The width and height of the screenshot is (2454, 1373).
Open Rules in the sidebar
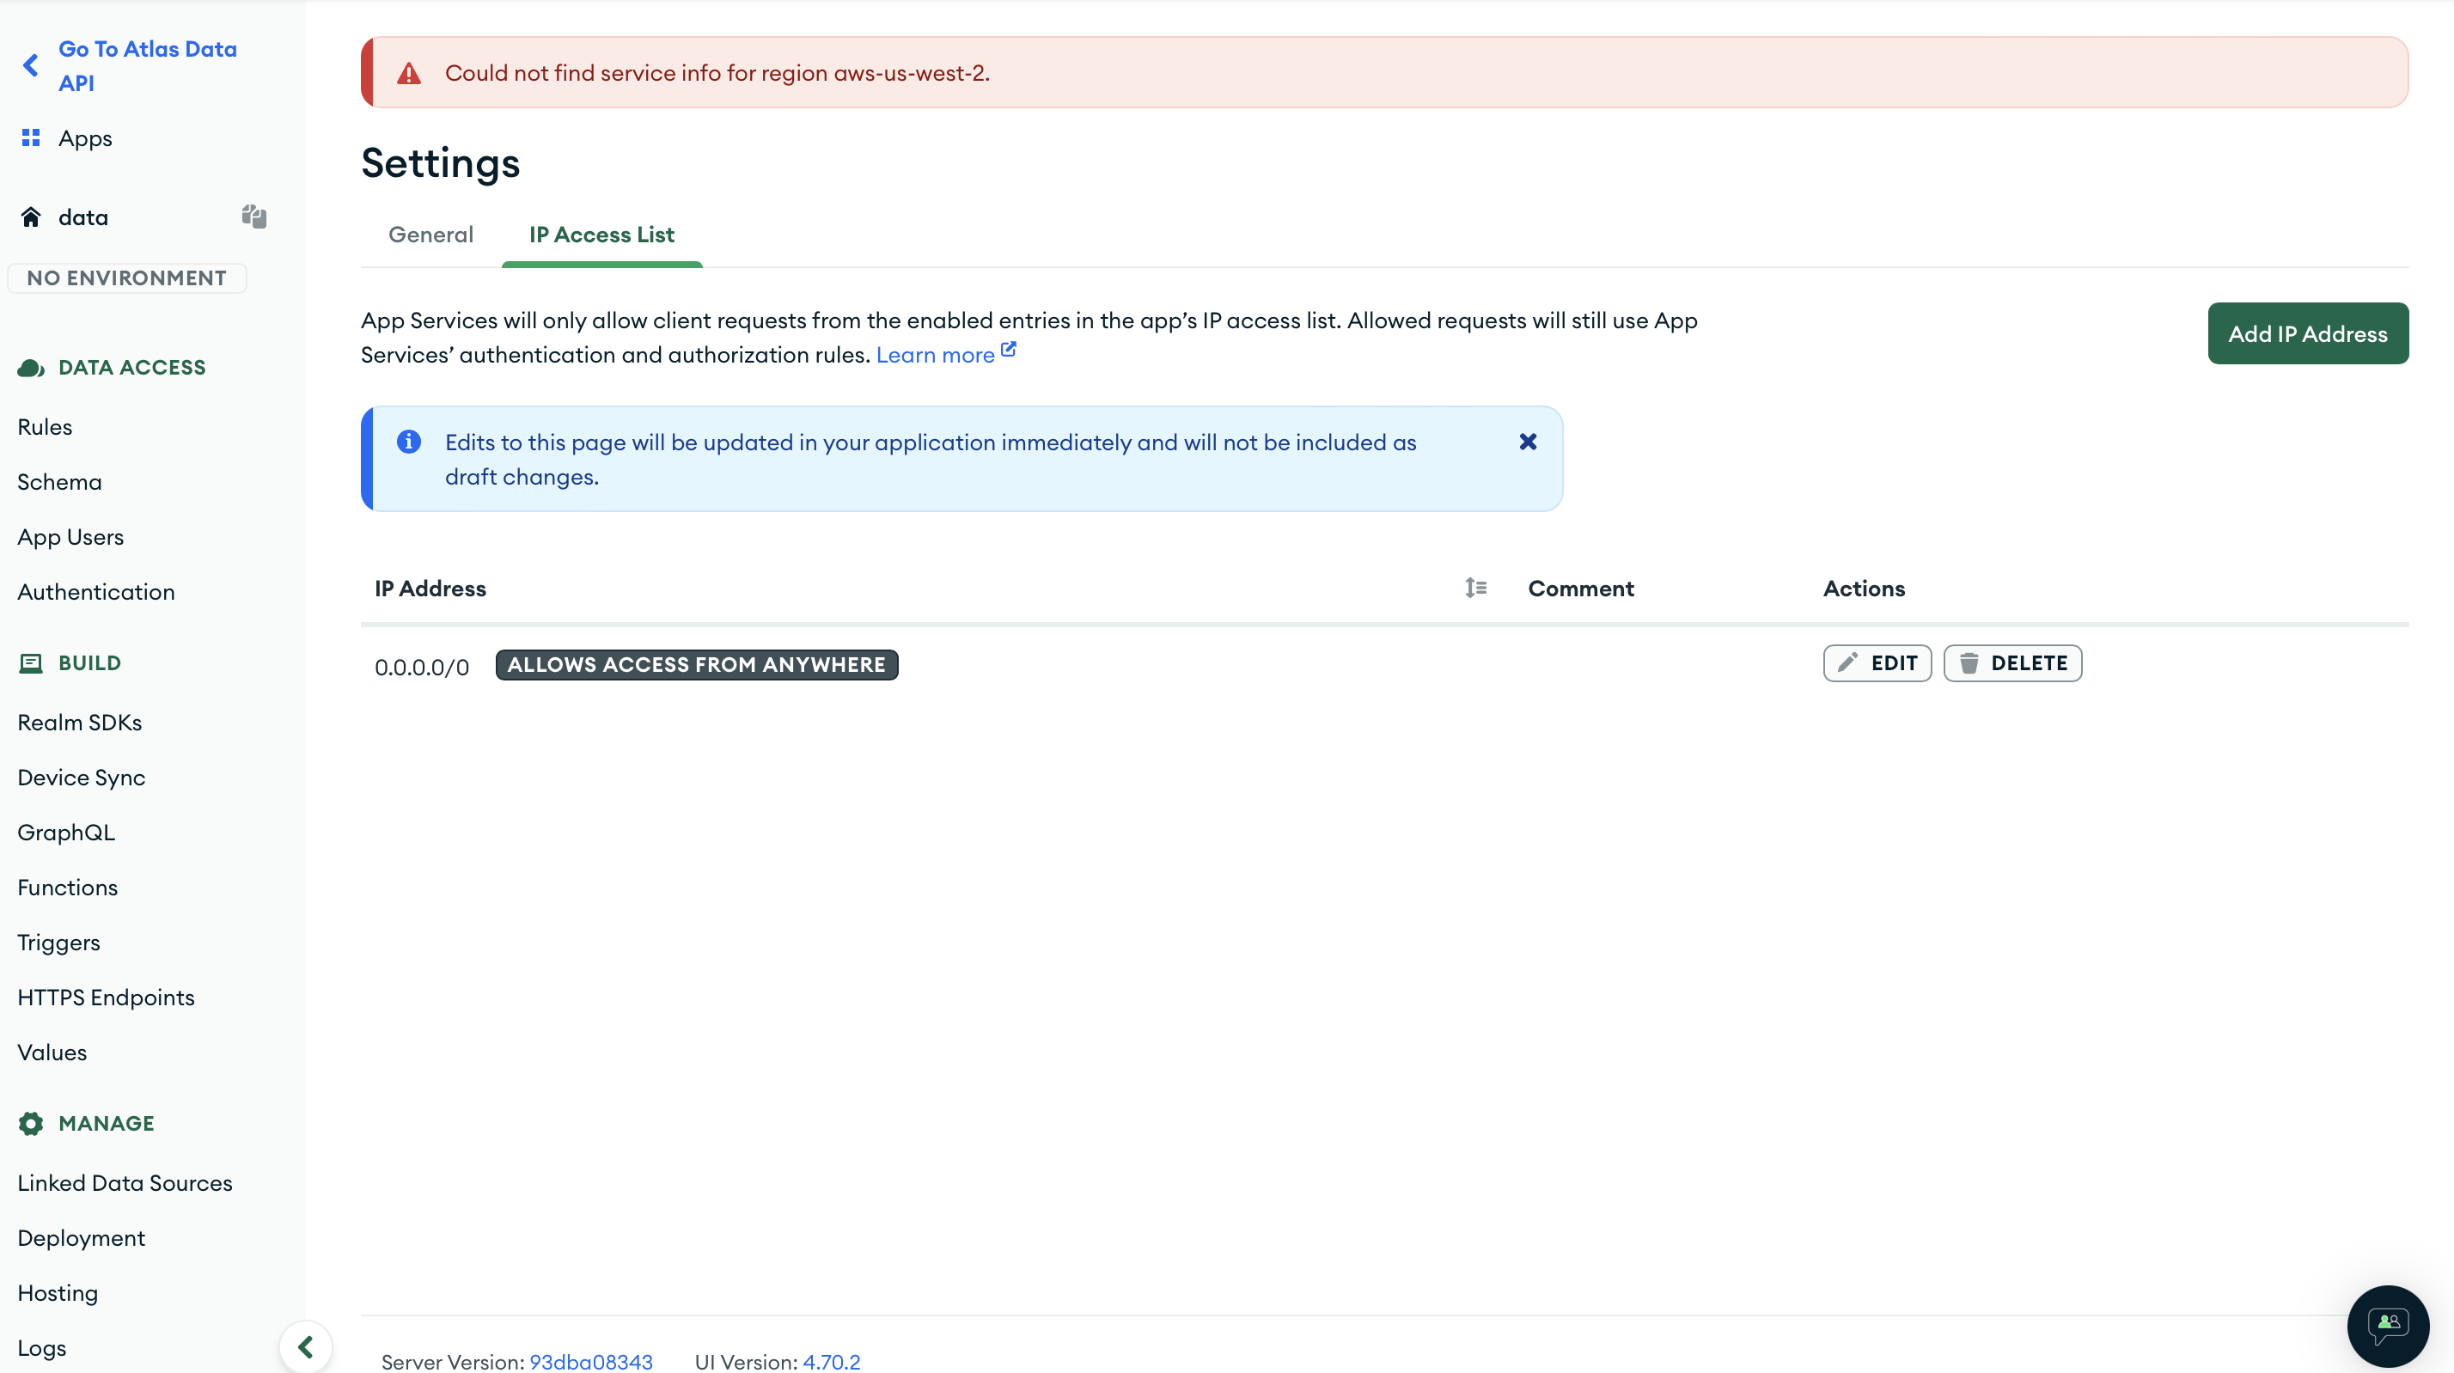click(x=45, y=427)
